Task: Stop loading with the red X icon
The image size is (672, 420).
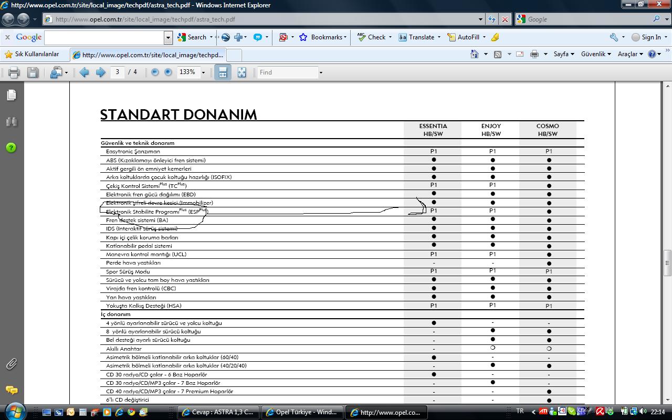Action: point(505,19)
